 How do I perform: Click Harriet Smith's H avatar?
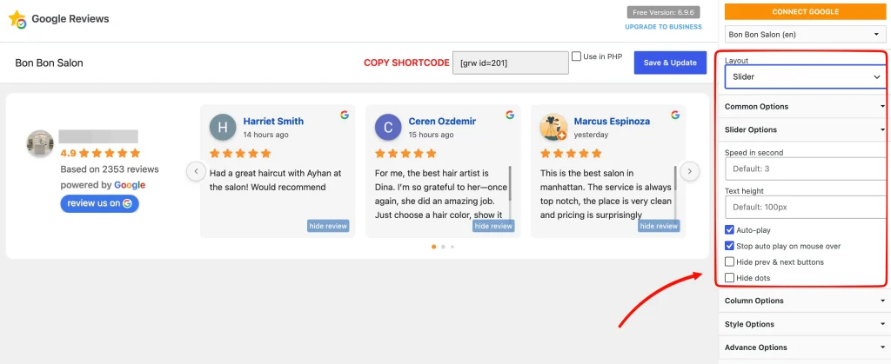(223, 128)
